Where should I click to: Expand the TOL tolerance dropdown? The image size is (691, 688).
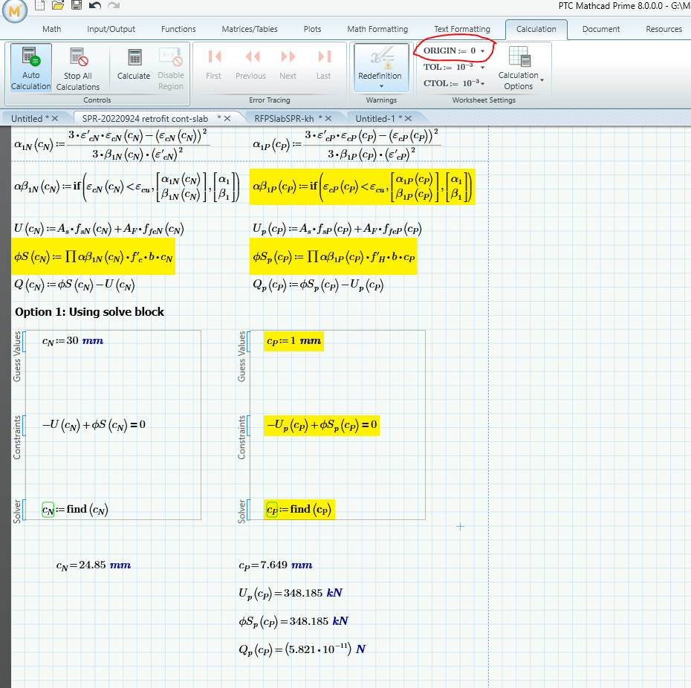tap(483, 68)
